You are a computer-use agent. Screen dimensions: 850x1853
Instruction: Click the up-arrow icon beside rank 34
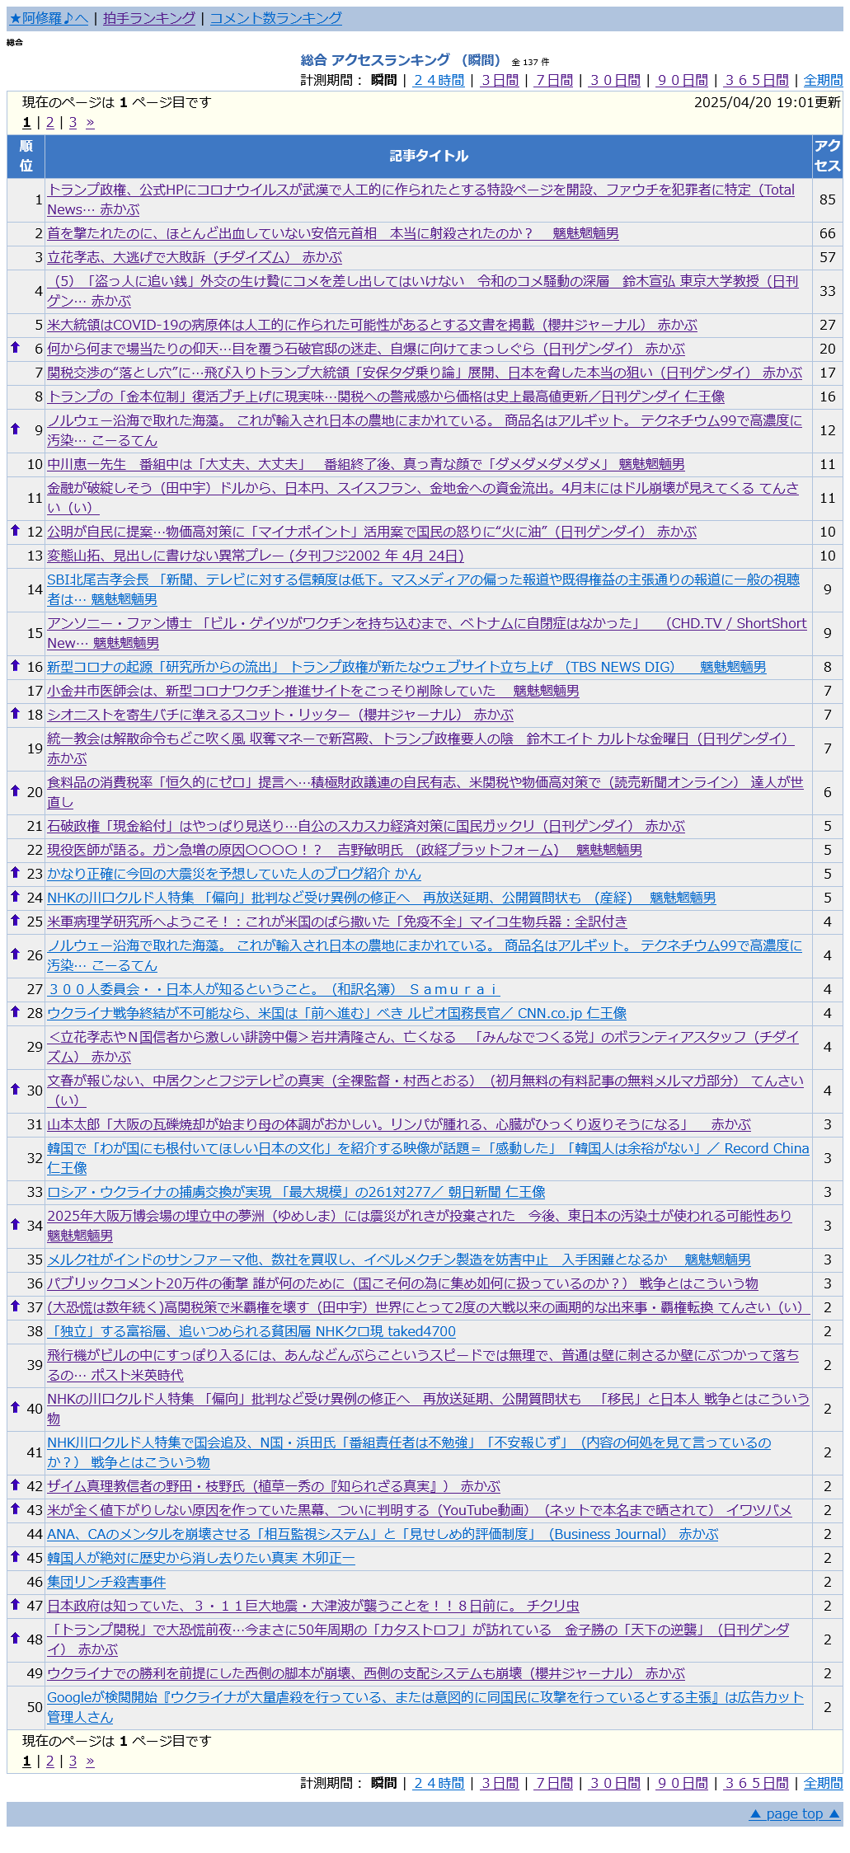[x=15, y=1224]
